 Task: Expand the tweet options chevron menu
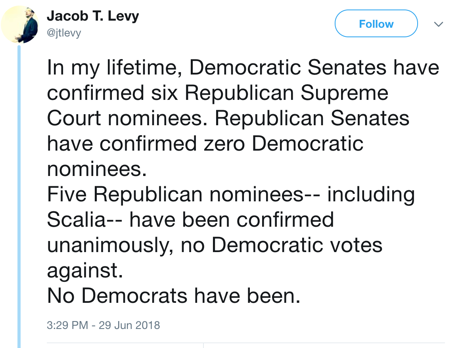pos(438,24)
